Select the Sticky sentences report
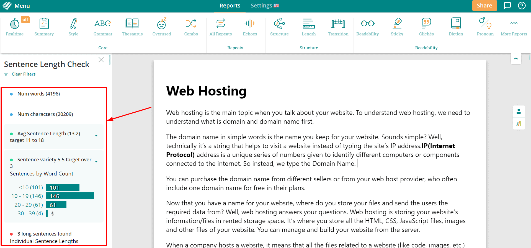The width and height of the screenshot is (531, 248). (x=397, y=27)
